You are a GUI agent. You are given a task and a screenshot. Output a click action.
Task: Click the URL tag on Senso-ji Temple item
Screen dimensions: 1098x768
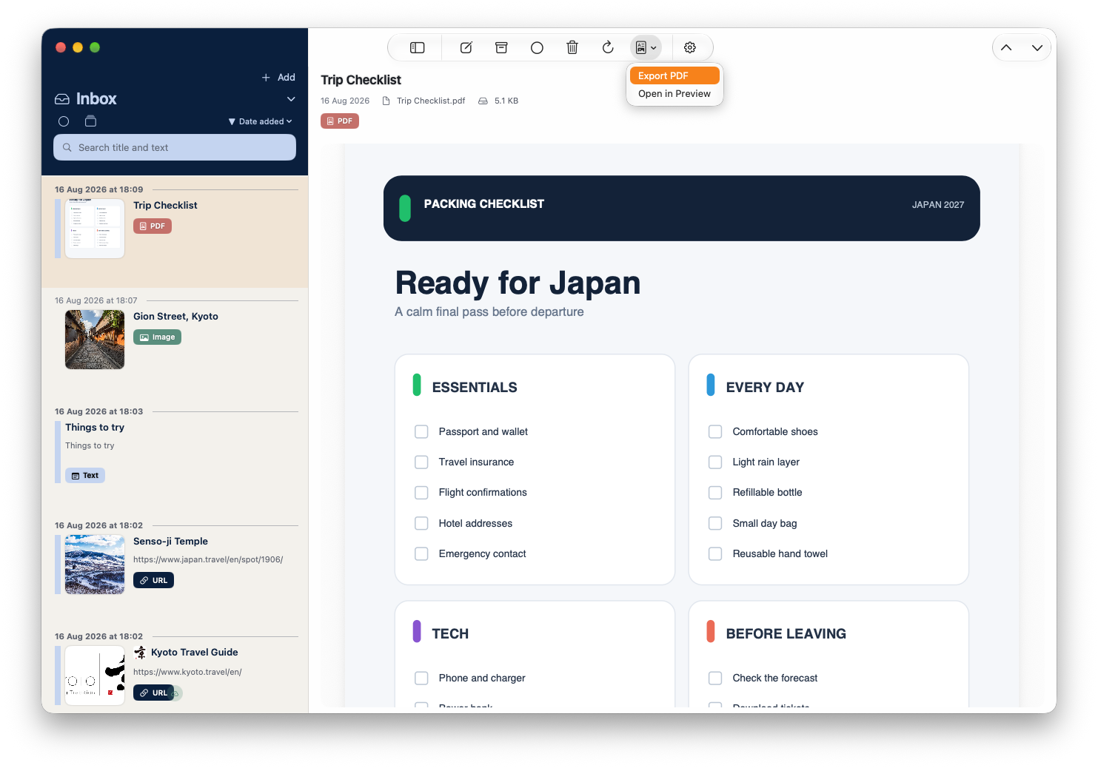coord(153,581)
